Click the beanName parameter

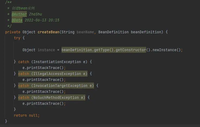[x=85, y=32]
